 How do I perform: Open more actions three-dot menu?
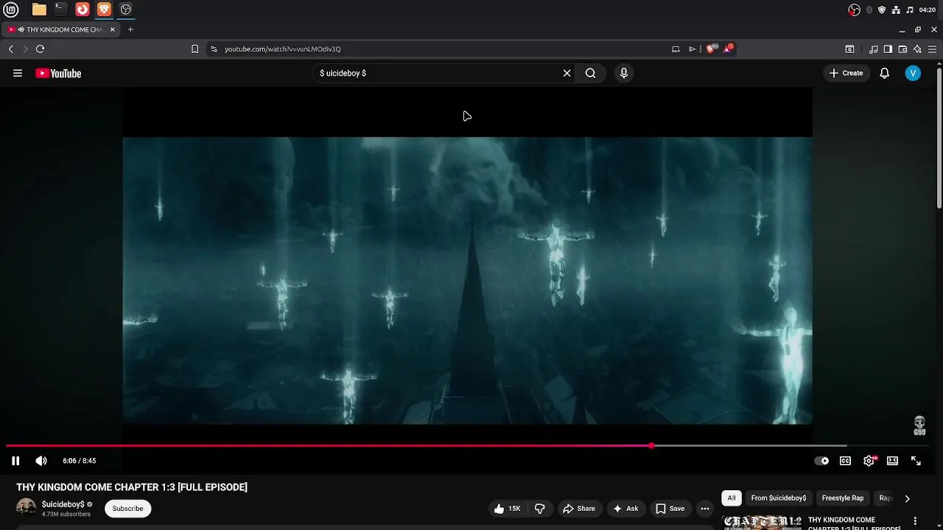click(x=705, y=509)
